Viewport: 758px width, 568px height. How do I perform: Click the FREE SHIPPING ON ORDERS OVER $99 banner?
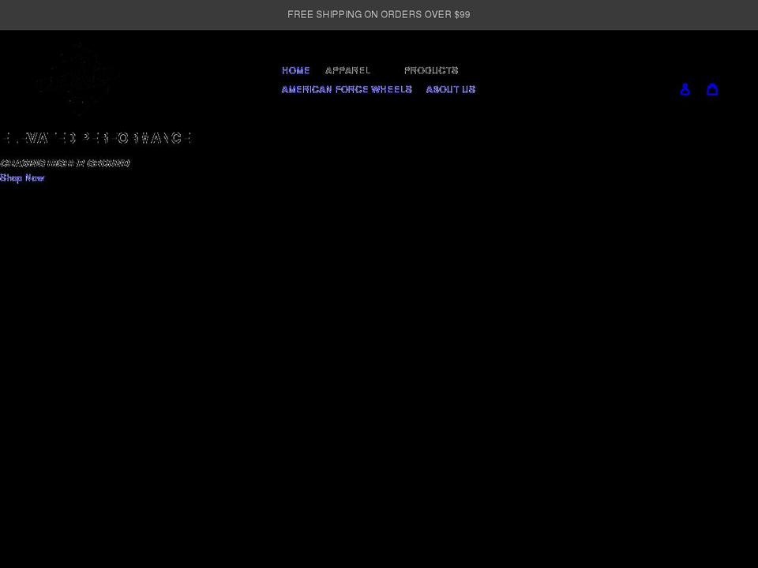(379, 14)
